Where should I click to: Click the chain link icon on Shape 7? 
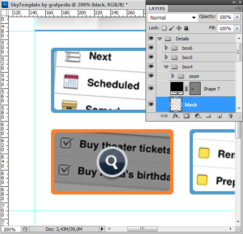click(x=186, y=88)
